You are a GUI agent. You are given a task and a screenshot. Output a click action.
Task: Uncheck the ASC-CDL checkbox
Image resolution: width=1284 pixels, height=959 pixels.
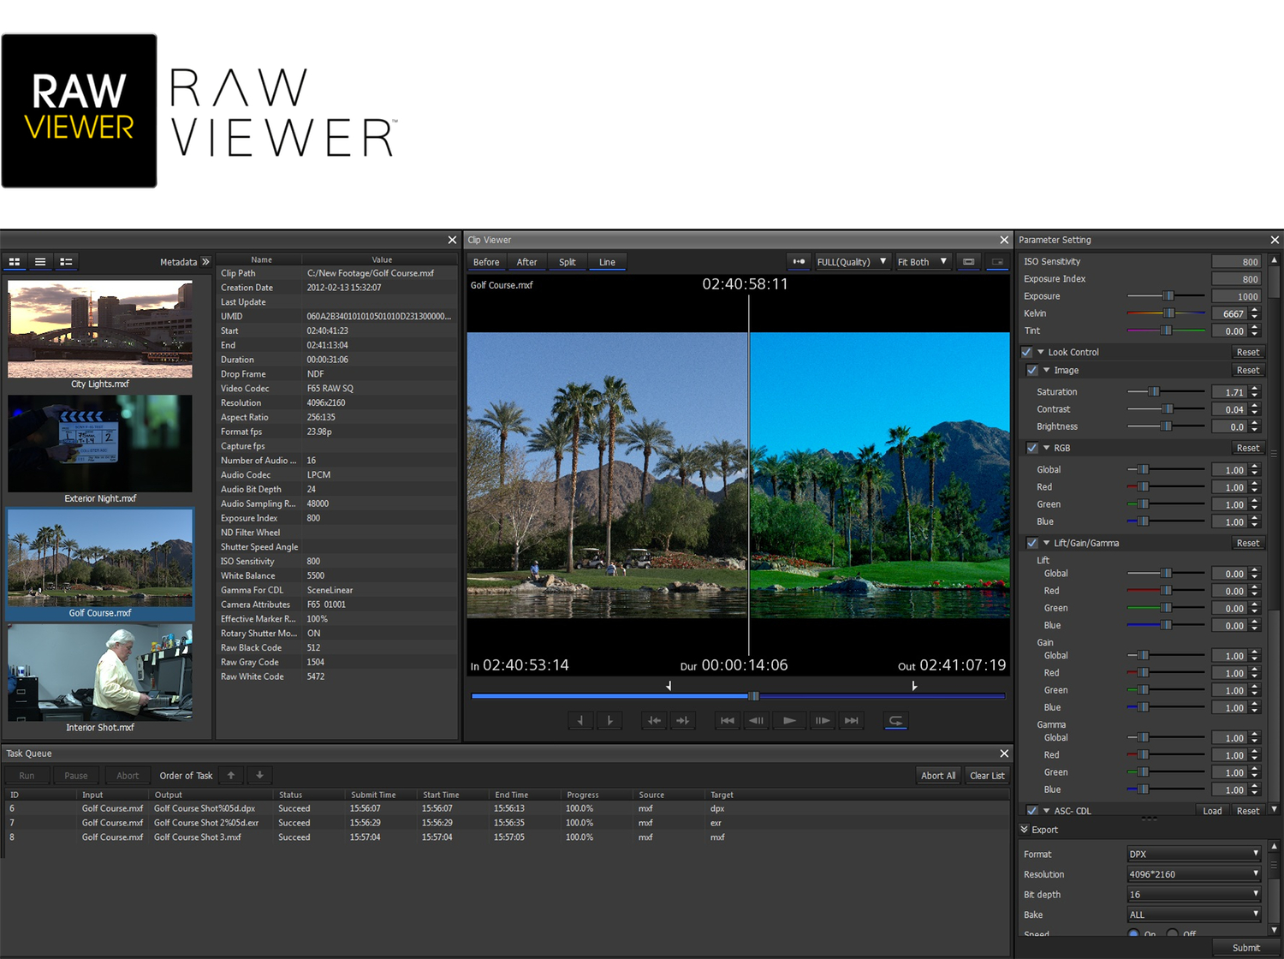tap(1032, 810)
